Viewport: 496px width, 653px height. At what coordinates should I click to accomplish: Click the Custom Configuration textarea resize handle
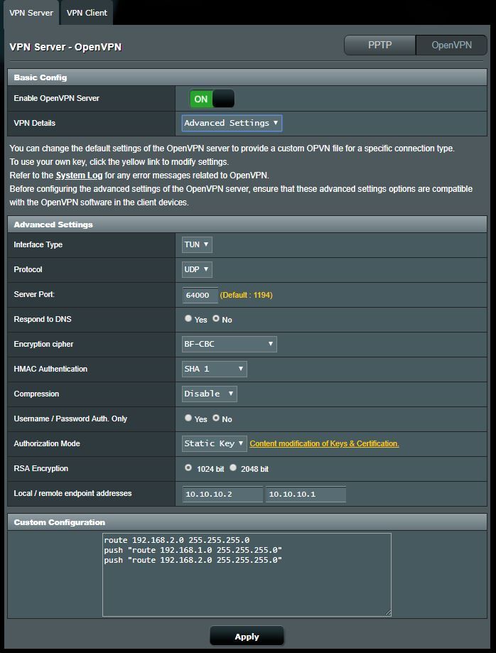tap(388, 612)
